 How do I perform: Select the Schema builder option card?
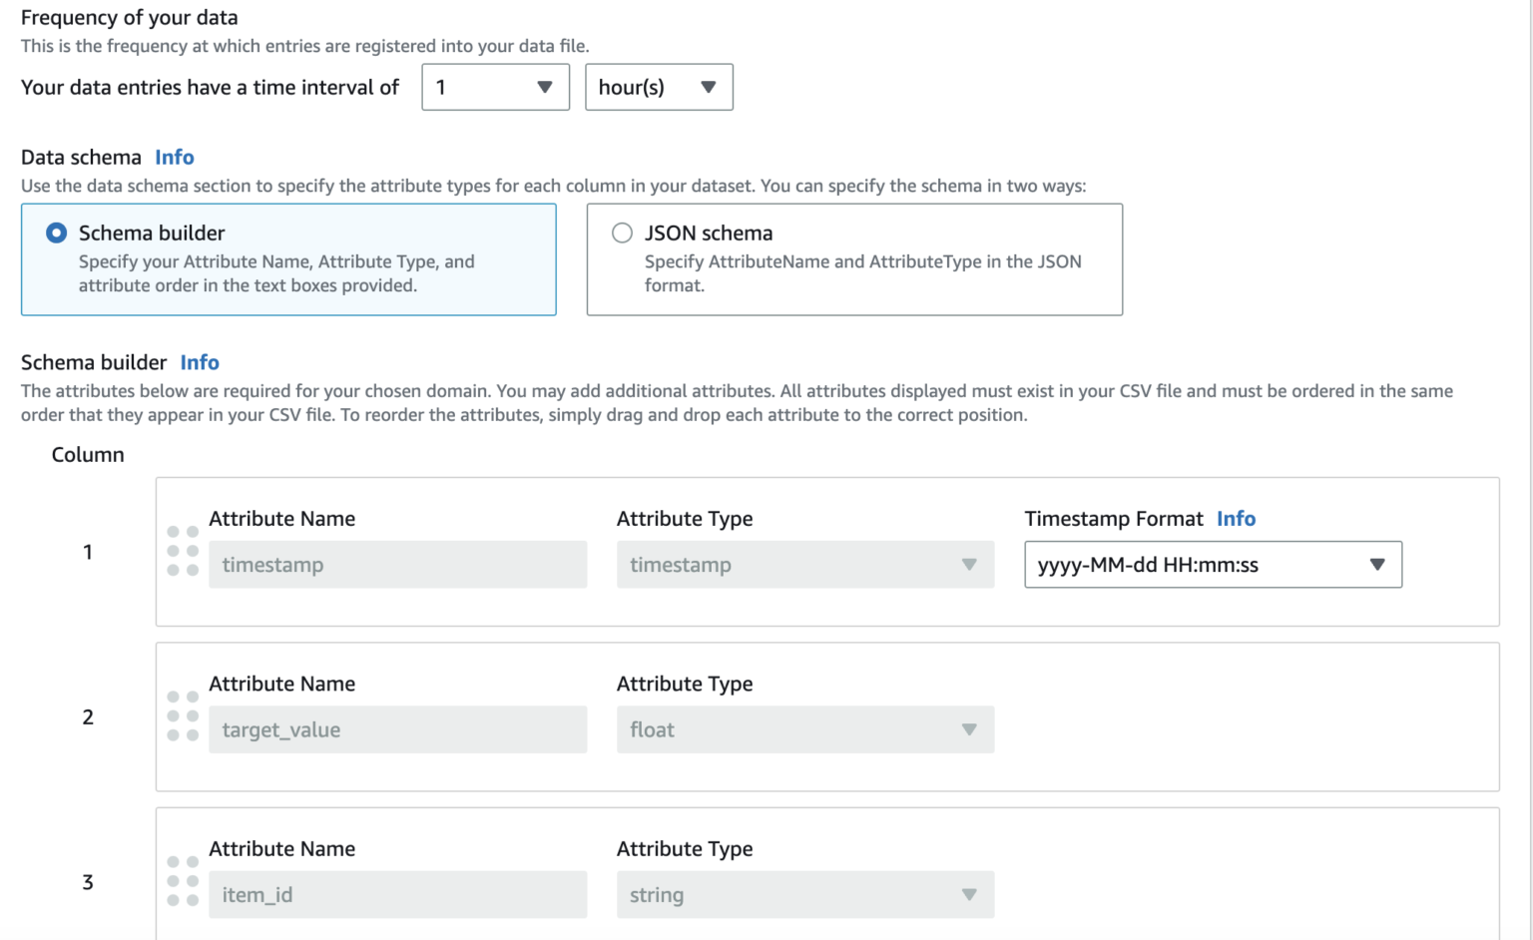coord(288,259)
